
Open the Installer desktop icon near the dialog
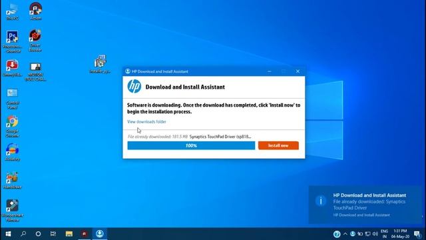[100, 64]
